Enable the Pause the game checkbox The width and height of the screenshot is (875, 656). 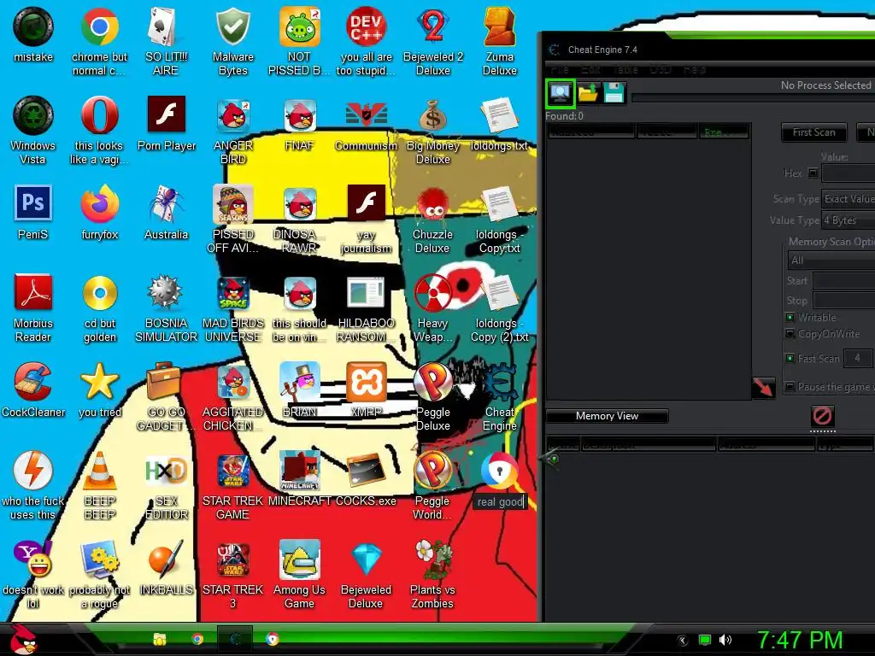pyautogui.click(x=790, y=387)
